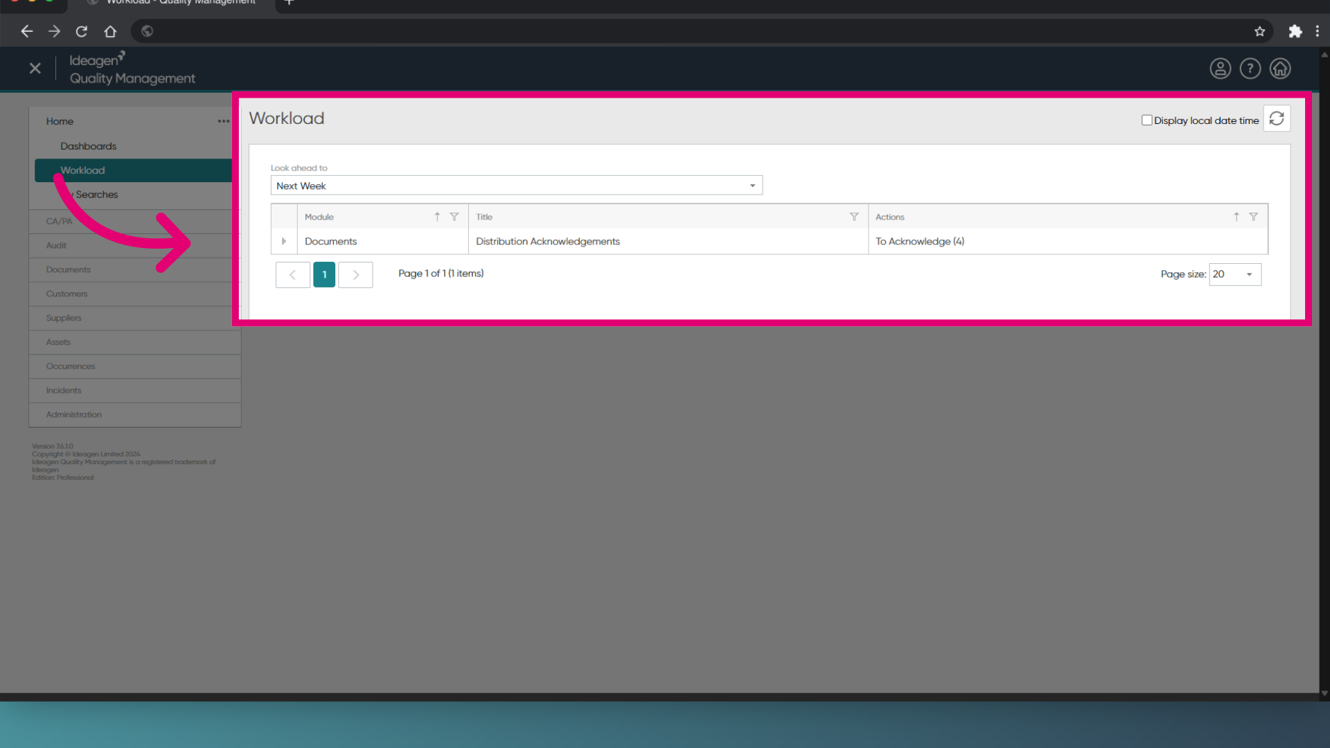The width and height of the screenshot is (1330, 748).
Task: Filter the Actions column
Action: pyautogui.click(x=1253, y=217)
